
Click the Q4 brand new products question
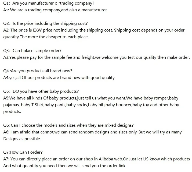pyautogui.click(x=37, y=71)
